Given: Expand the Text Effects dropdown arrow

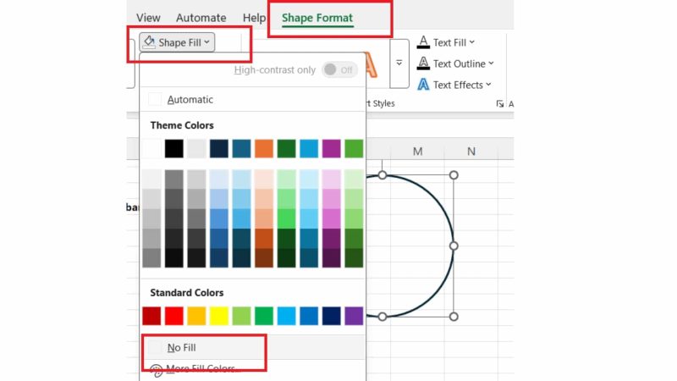Looking at the screenshot, I should coord(488,84).
